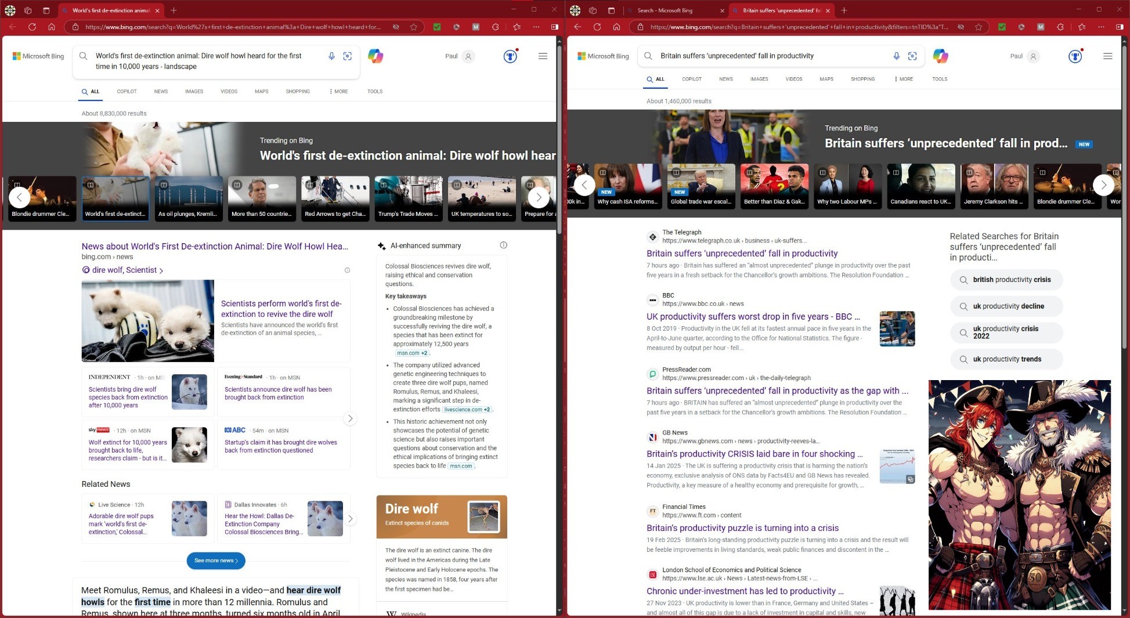
Task: Open Extensions puzzle icon in productivity window
Action: pyautogui.click(x=1060, y=27)
